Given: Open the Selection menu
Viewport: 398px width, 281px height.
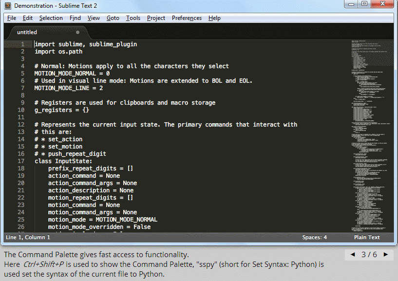Looking at the screenshot, I should tap(51, 18).
